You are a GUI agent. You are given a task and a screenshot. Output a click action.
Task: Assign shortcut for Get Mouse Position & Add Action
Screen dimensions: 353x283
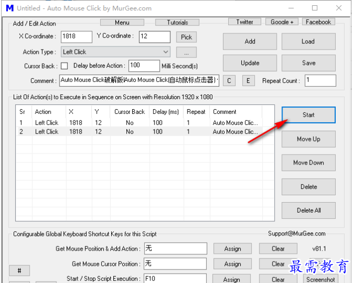[232, 249]
